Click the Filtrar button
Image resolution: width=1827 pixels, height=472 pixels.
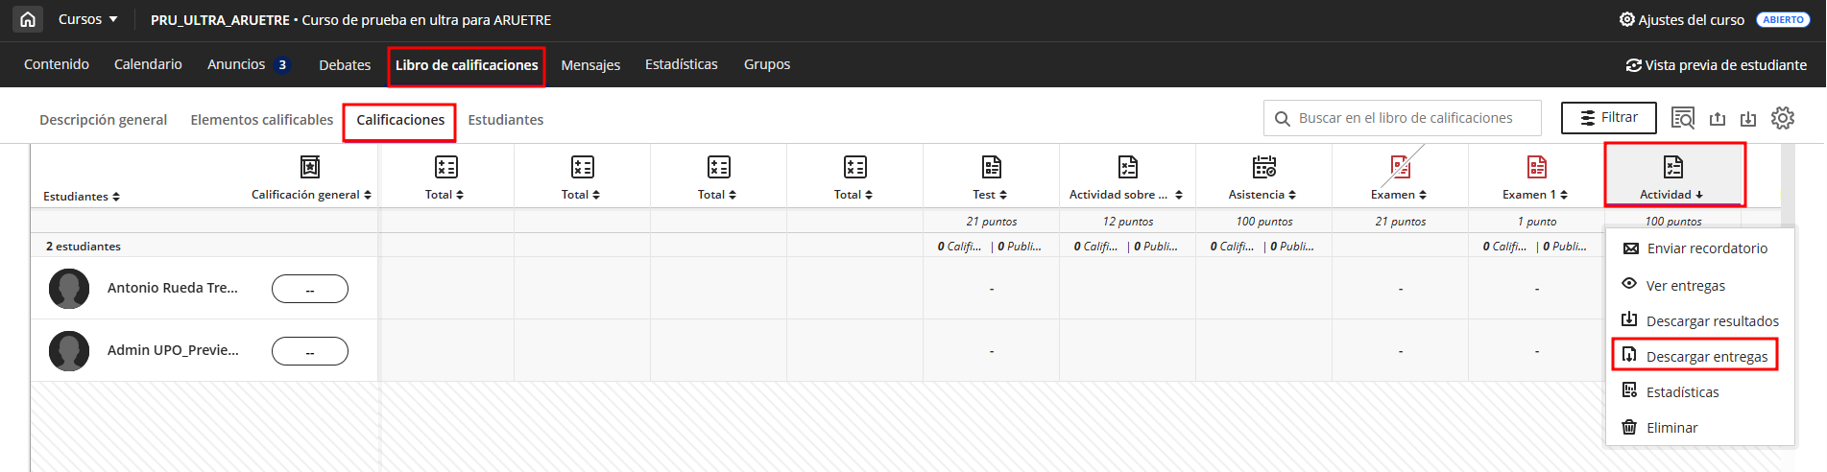(1608, 117)
